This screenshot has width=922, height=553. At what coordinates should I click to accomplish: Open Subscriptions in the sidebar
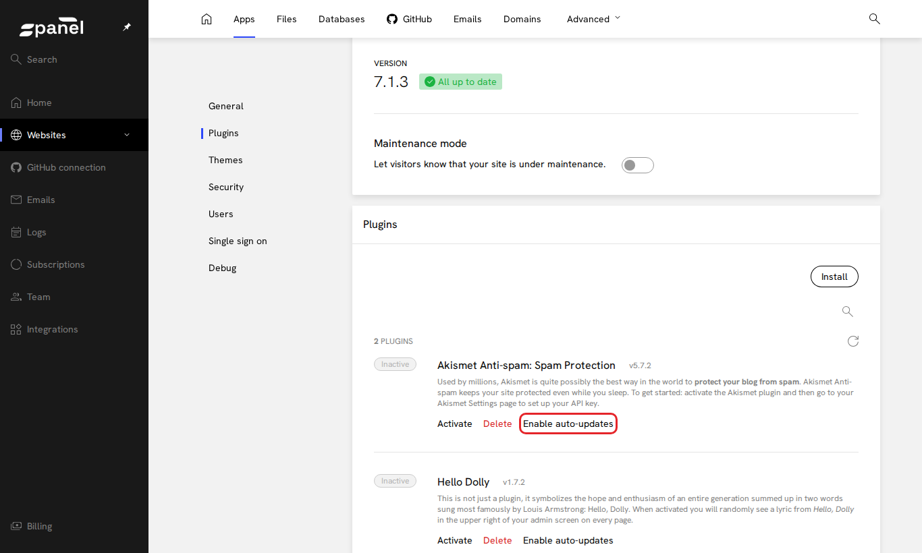[74, 264]
